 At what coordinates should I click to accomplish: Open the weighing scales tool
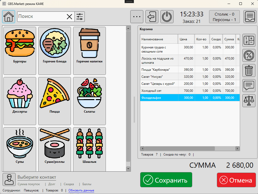point(249,101)
